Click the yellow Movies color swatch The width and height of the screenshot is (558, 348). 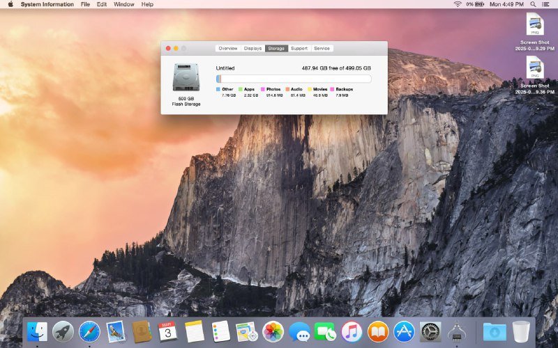coord(310,90)
